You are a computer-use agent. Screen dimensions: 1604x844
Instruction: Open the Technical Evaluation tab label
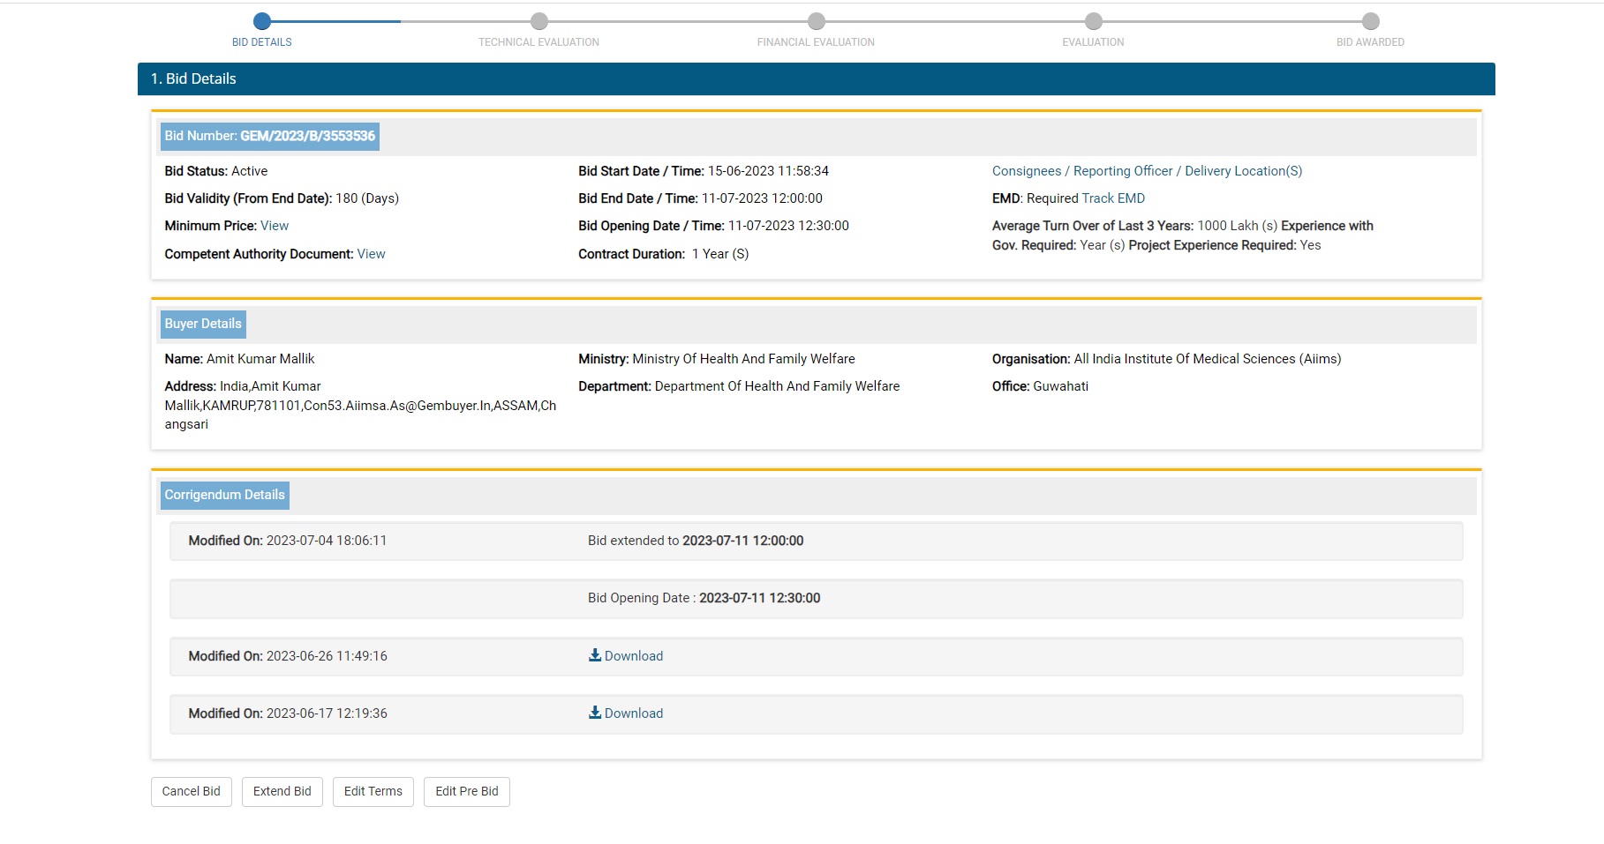(538, 42)
